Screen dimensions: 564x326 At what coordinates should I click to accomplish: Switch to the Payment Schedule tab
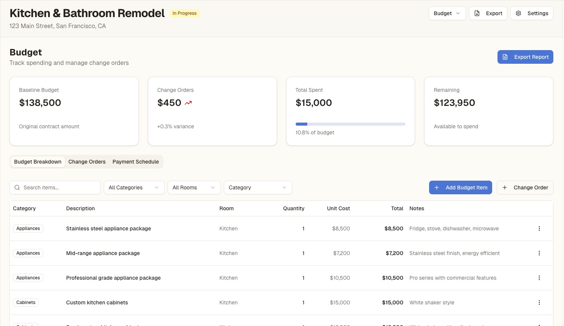136,162
